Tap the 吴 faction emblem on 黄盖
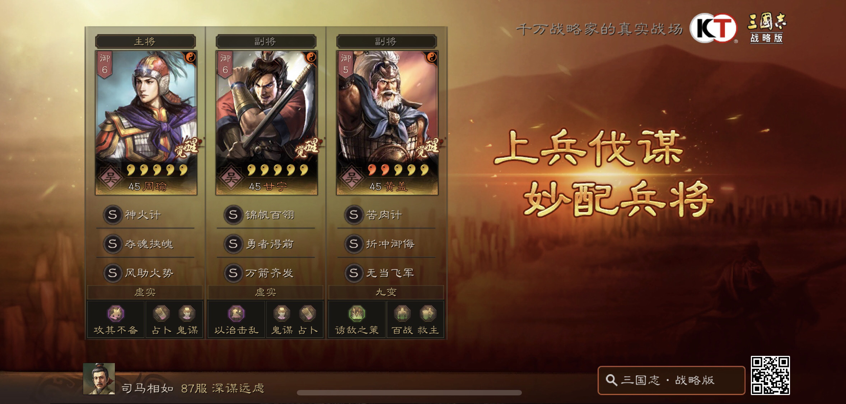This screenshot has width=846, height=404. [x=351, y=177]
